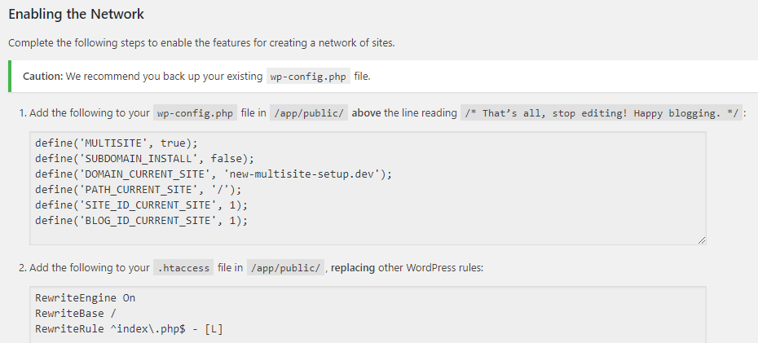The height and width of the screenshot is (343, 758).
Task: Click the "Enabling the Network" heading
Action: coord(77,14)
